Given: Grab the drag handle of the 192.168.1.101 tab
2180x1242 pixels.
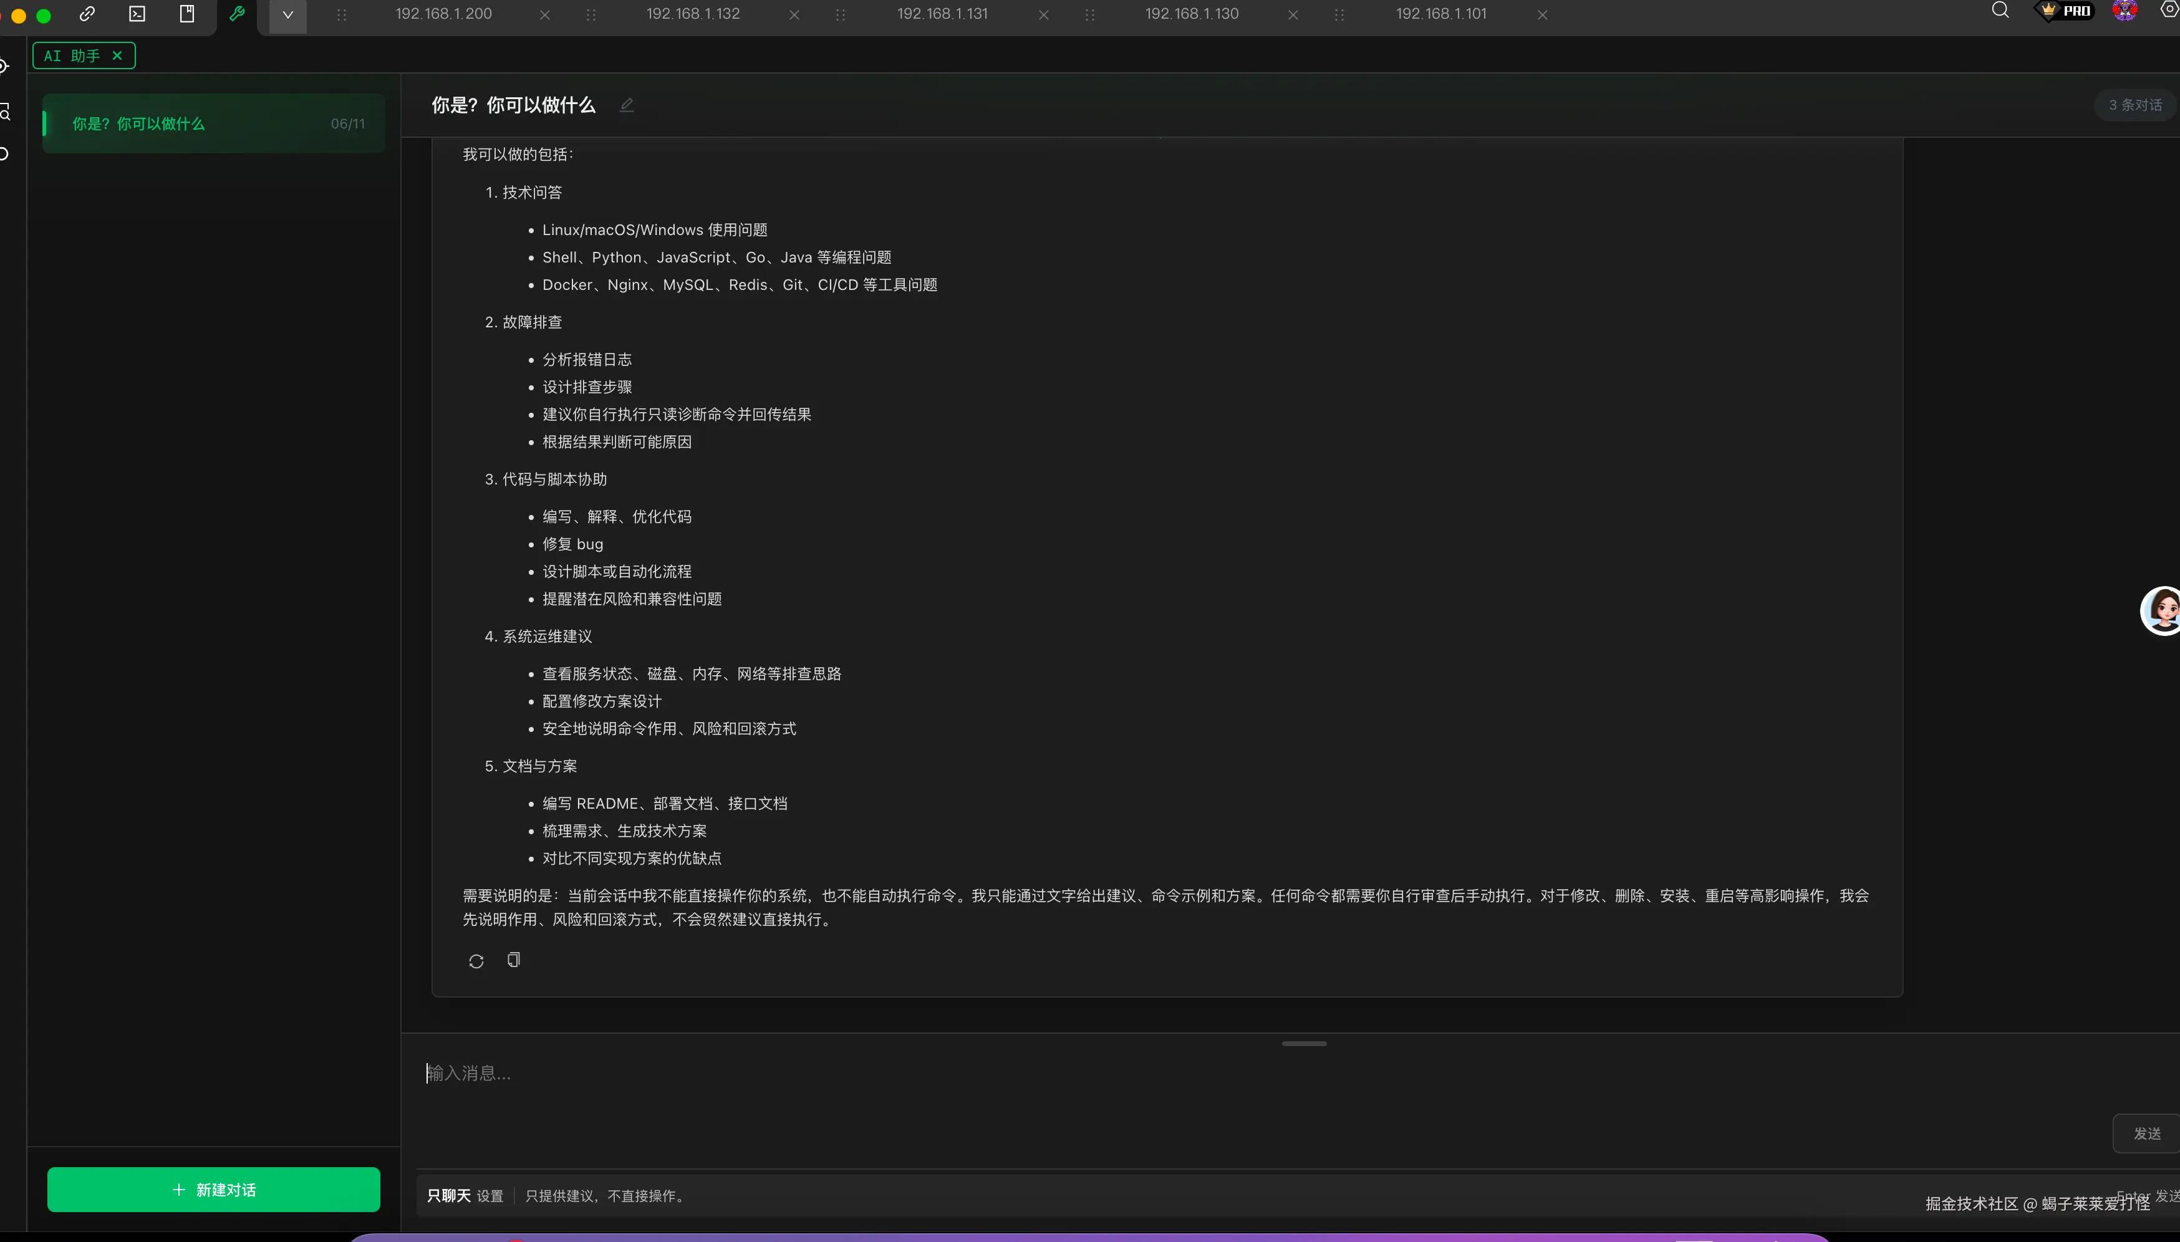Looking at the screenshot, I should [1339, 14].
